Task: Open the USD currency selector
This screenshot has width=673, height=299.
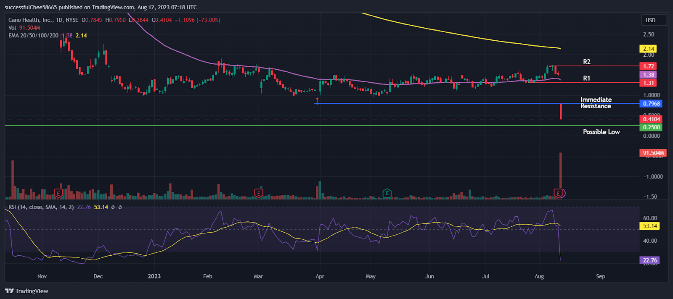Action: point(654,20)
